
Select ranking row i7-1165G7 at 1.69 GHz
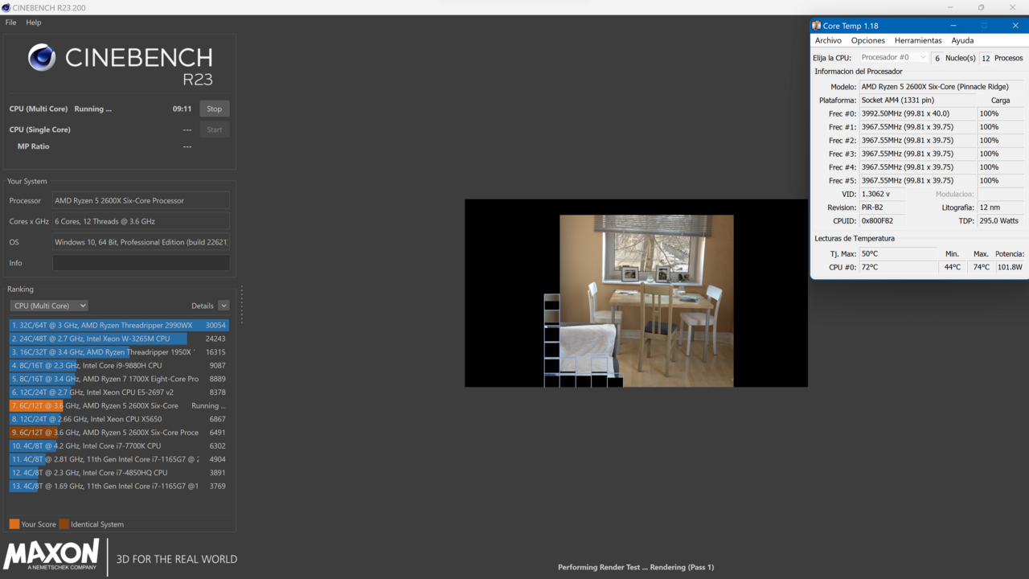pos(119,486)
